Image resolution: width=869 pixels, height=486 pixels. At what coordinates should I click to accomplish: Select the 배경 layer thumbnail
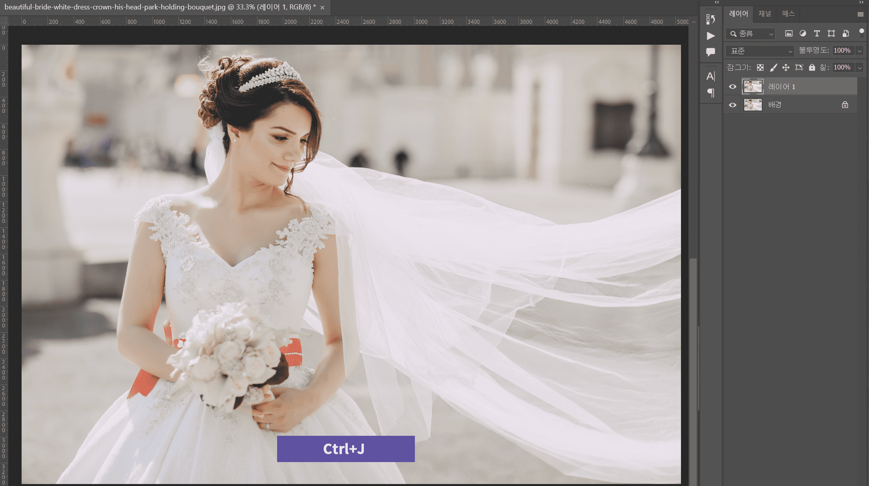(752, 105)
